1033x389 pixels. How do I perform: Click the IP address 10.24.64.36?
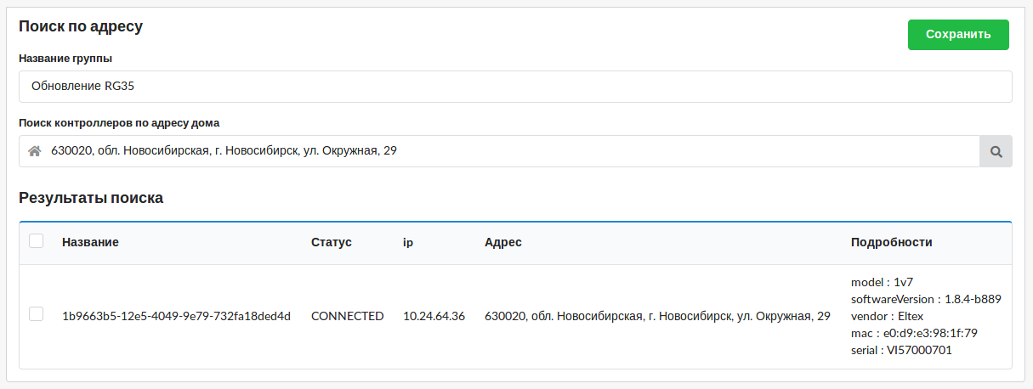click(434, 316)
